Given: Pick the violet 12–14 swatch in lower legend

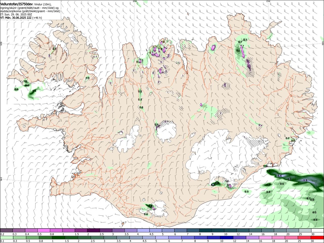Looking at the screenshot, I should tap(239, 238).
